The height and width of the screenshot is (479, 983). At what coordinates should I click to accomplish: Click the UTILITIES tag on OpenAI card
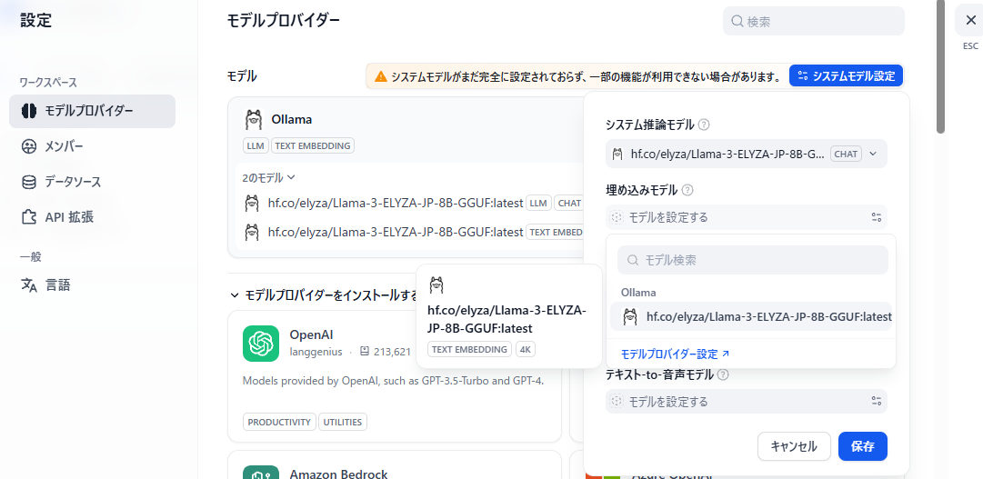click(343, 422)
